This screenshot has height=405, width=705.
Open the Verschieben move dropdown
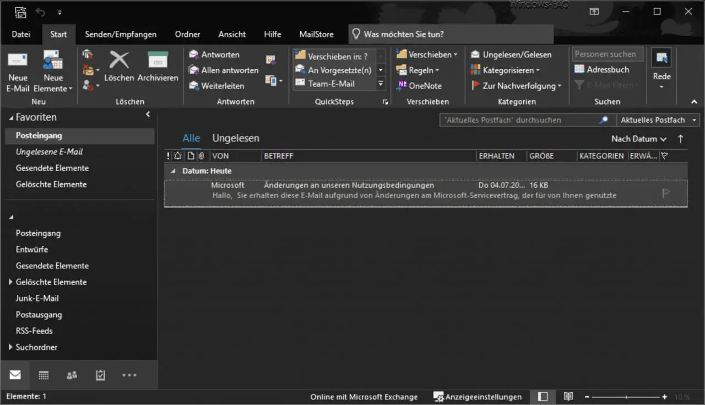pyautogui.click(x=427, y=54)
